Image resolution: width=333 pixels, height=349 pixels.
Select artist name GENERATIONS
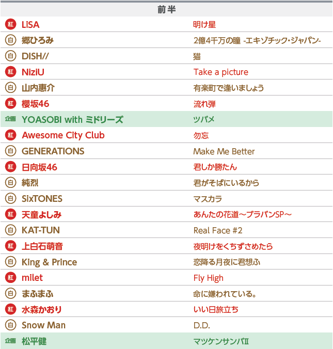pos(53,151)
